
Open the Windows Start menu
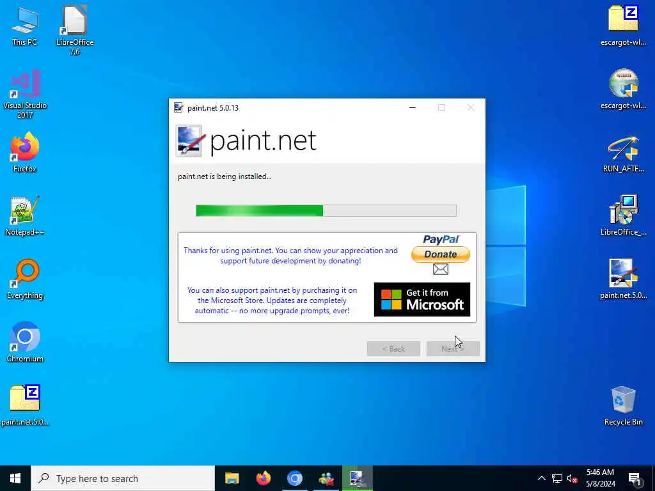click(x=15, y=478)
